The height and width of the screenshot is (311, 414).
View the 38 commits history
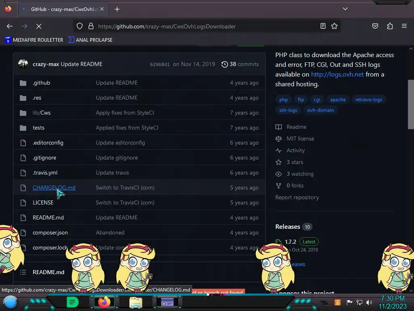(240, 64)
